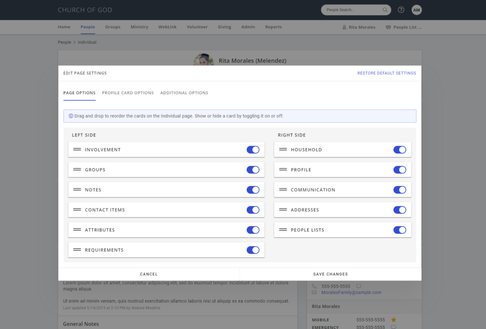Open the Additional Options tab
The width and height of the screenshot is (486, 329).
(x=184, y=93)
